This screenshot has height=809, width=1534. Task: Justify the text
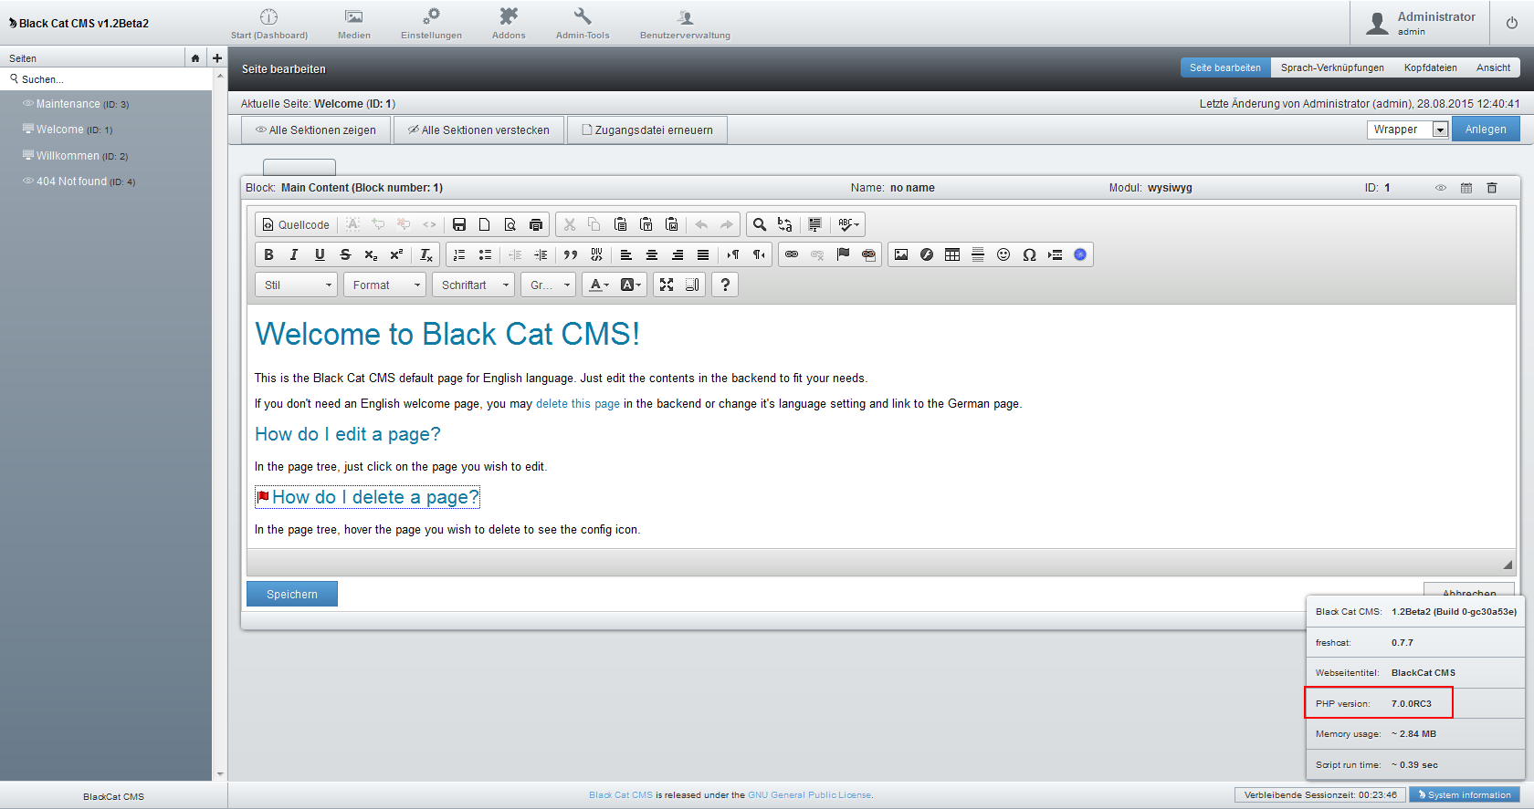(x=703, y=254)
